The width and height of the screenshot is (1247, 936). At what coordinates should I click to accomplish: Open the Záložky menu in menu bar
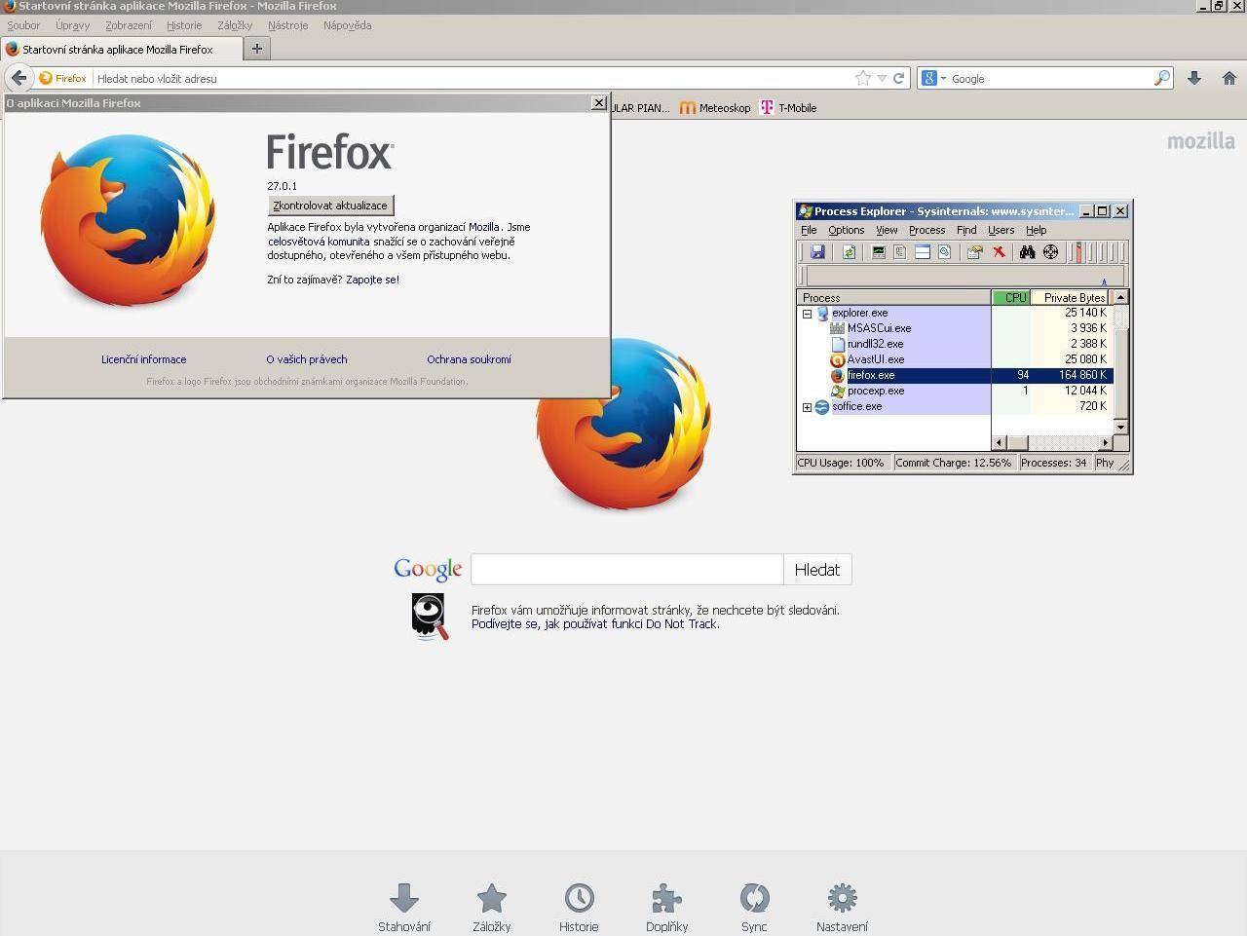coord(235,25)
